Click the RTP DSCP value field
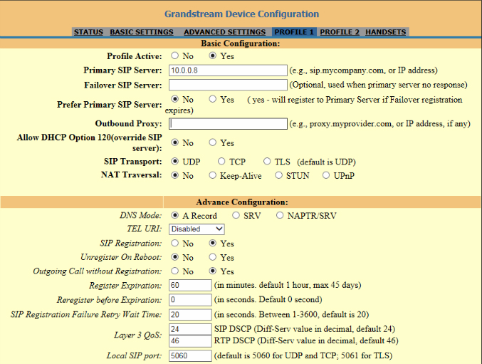Viewport: 482px width, 364px height. click(x=190, y=341)
